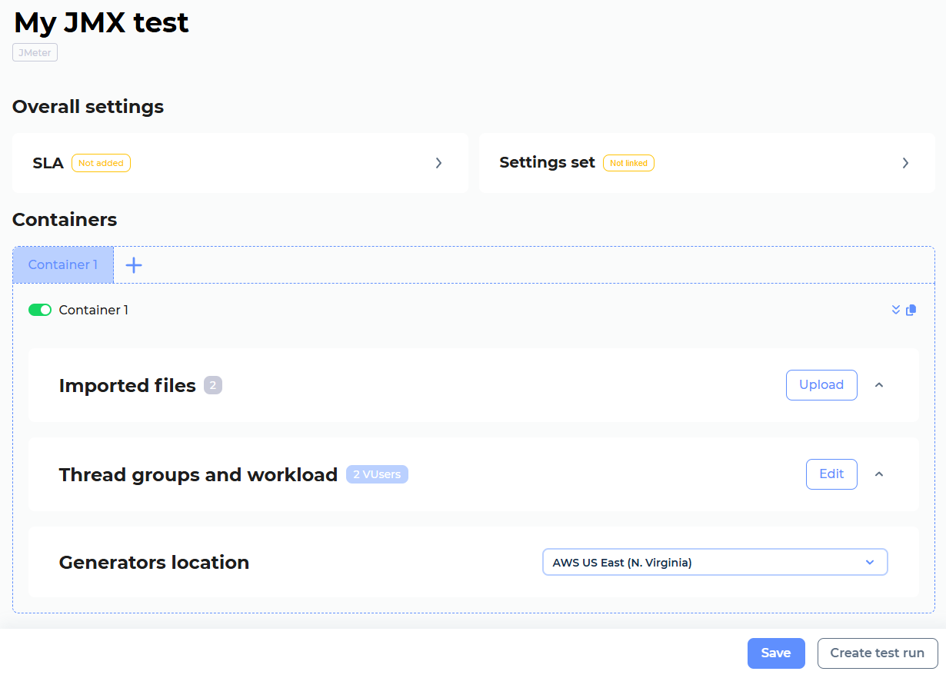This screenshot has height=678, width=946.
Task: Click the JMeter badge under the test title
Action: pyautogui.click(x=35, y=52)
